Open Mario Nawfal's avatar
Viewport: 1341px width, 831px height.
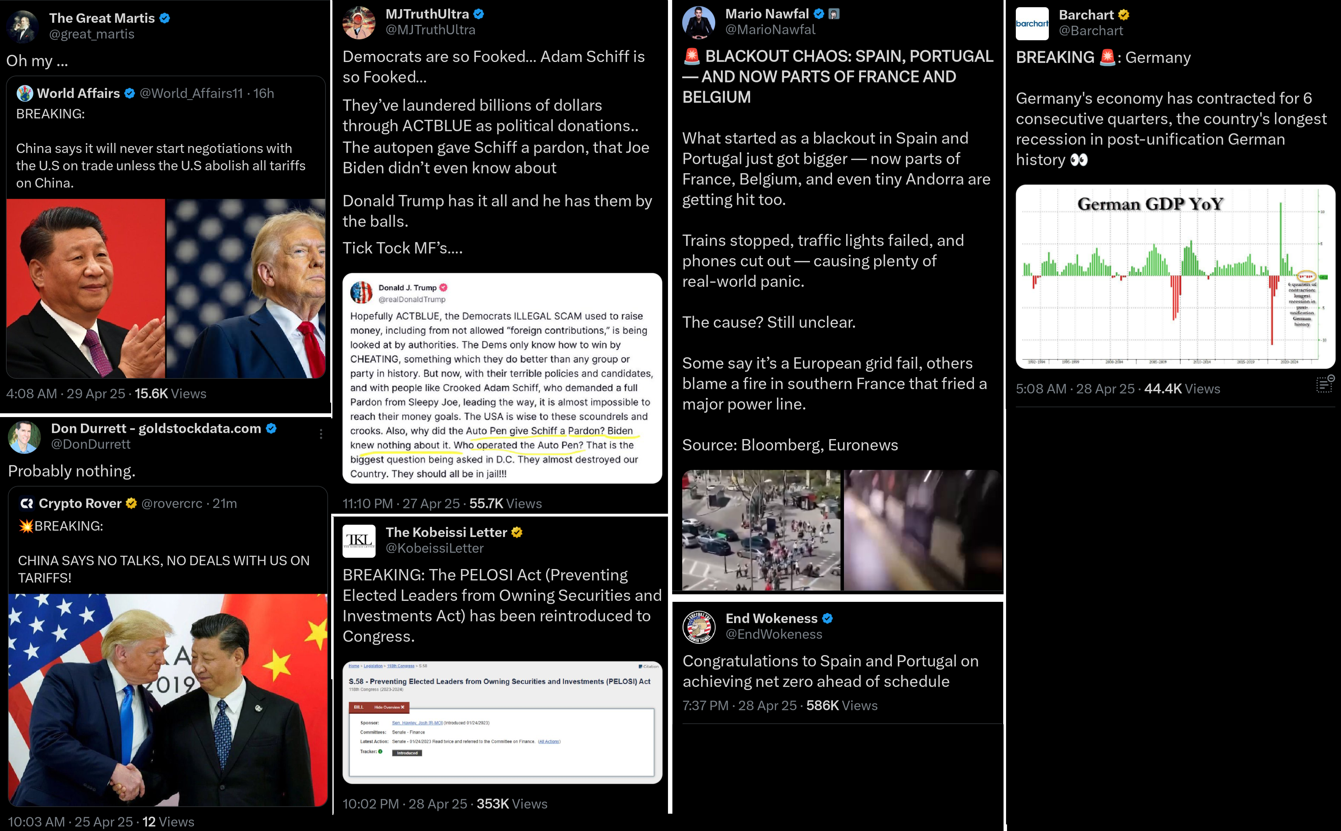pyautogui.click(x=699, y=23)
